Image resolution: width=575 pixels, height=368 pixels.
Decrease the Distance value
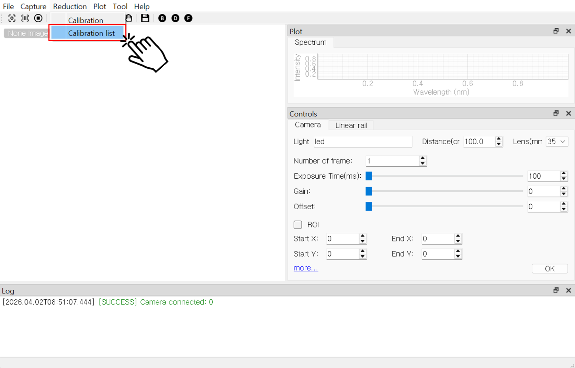(499, 144)
